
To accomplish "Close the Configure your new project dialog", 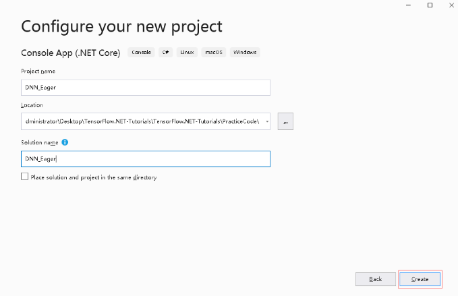I will tap(451, 5).
